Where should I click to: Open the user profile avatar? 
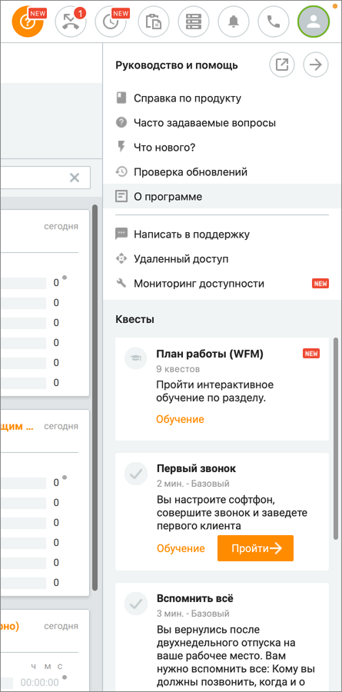[x=314, y=22]
